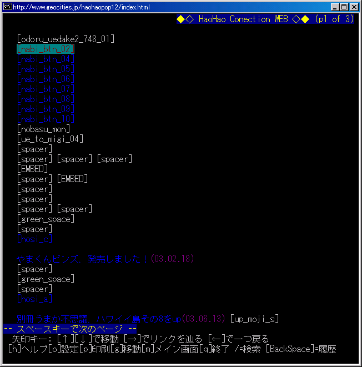Click the [m]メイン画面 shortcut text
Viewport: 362px width, 367px height.
coord(170,349)
